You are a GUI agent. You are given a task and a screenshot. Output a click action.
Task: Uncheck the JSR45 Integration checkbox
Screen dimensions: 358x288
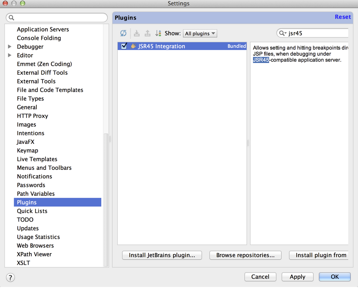tap(124, 46)
